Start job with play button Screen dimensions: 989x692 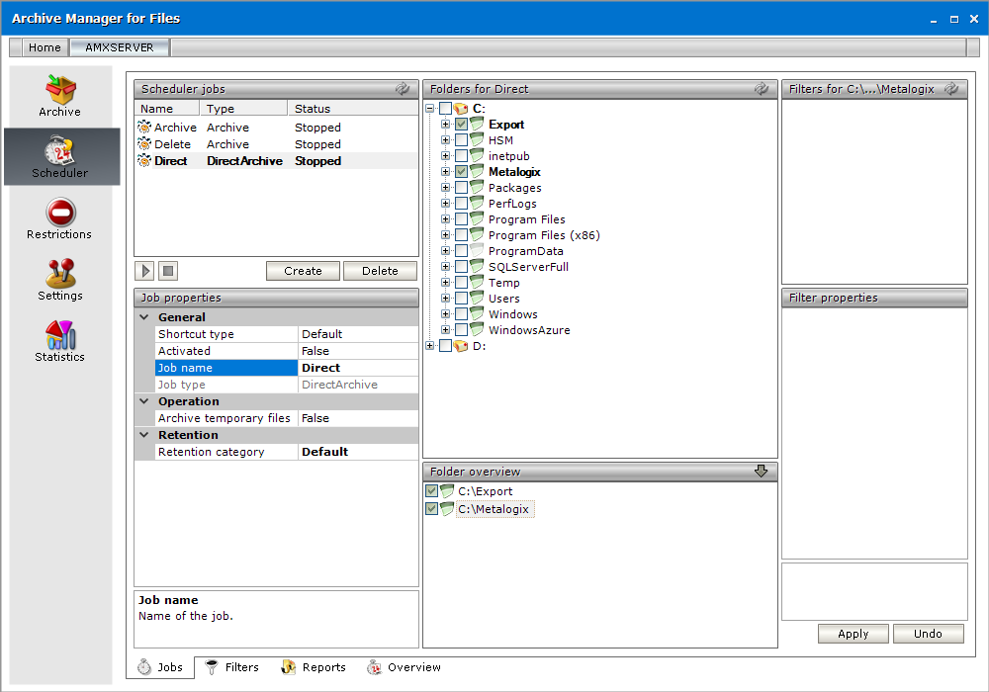point(145,271)
